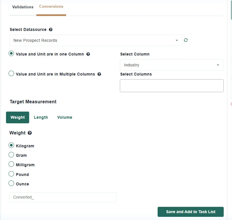Click Save and Add to Task List

pyautogui.click(x=191, y=212)
